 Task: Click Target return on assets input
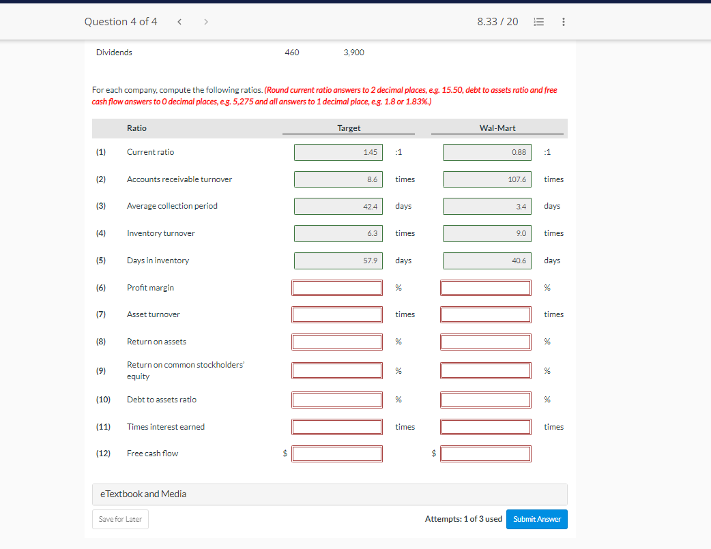337,342
